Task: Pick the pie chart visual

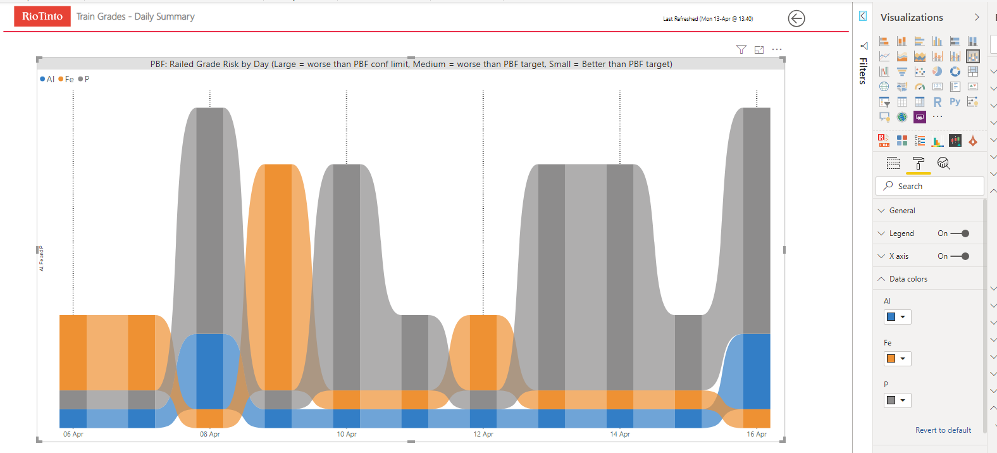Action: tap(938, 71)
